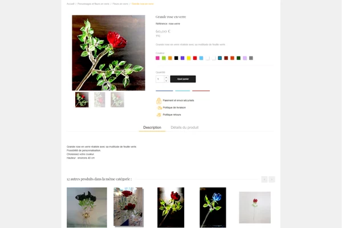Go to Fleurs en verre breadcrumb
The image size is (342, 228).
coord(120,4)
